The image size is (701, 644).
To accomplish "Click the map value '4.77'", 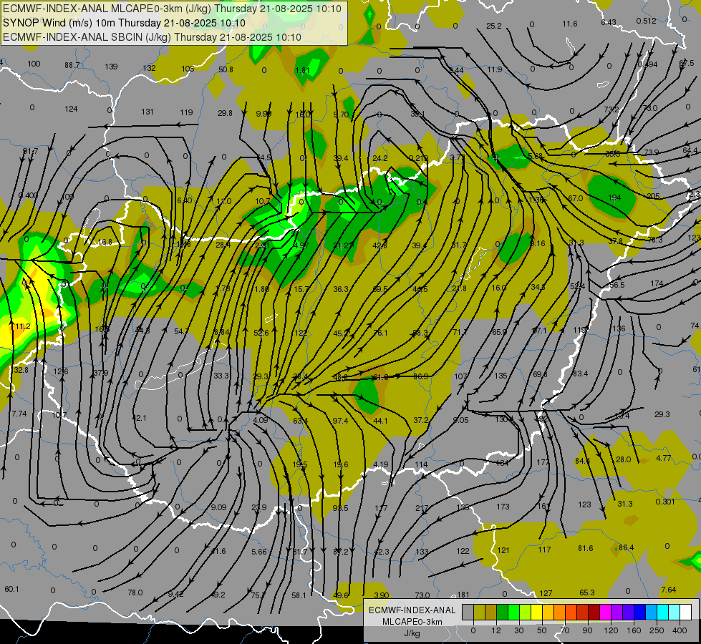I will (664, 458).
